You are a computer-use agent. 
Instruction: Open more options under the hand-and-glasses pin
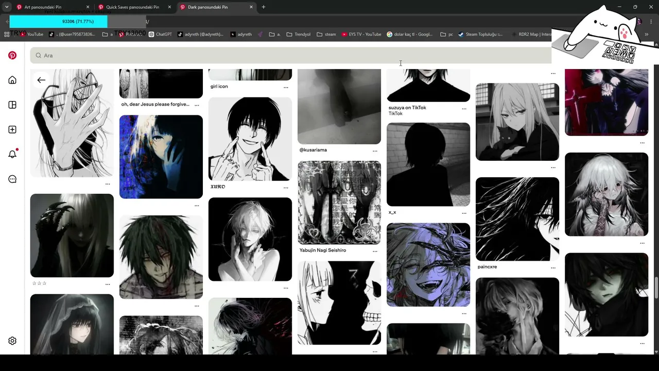pos(108,184)
